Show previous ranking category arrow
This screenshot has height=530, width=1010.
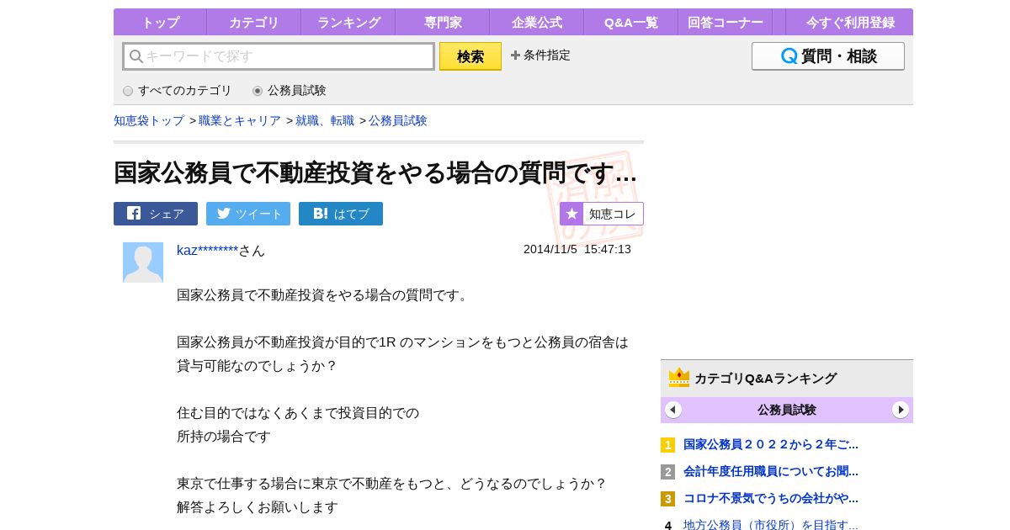(673, 410)
